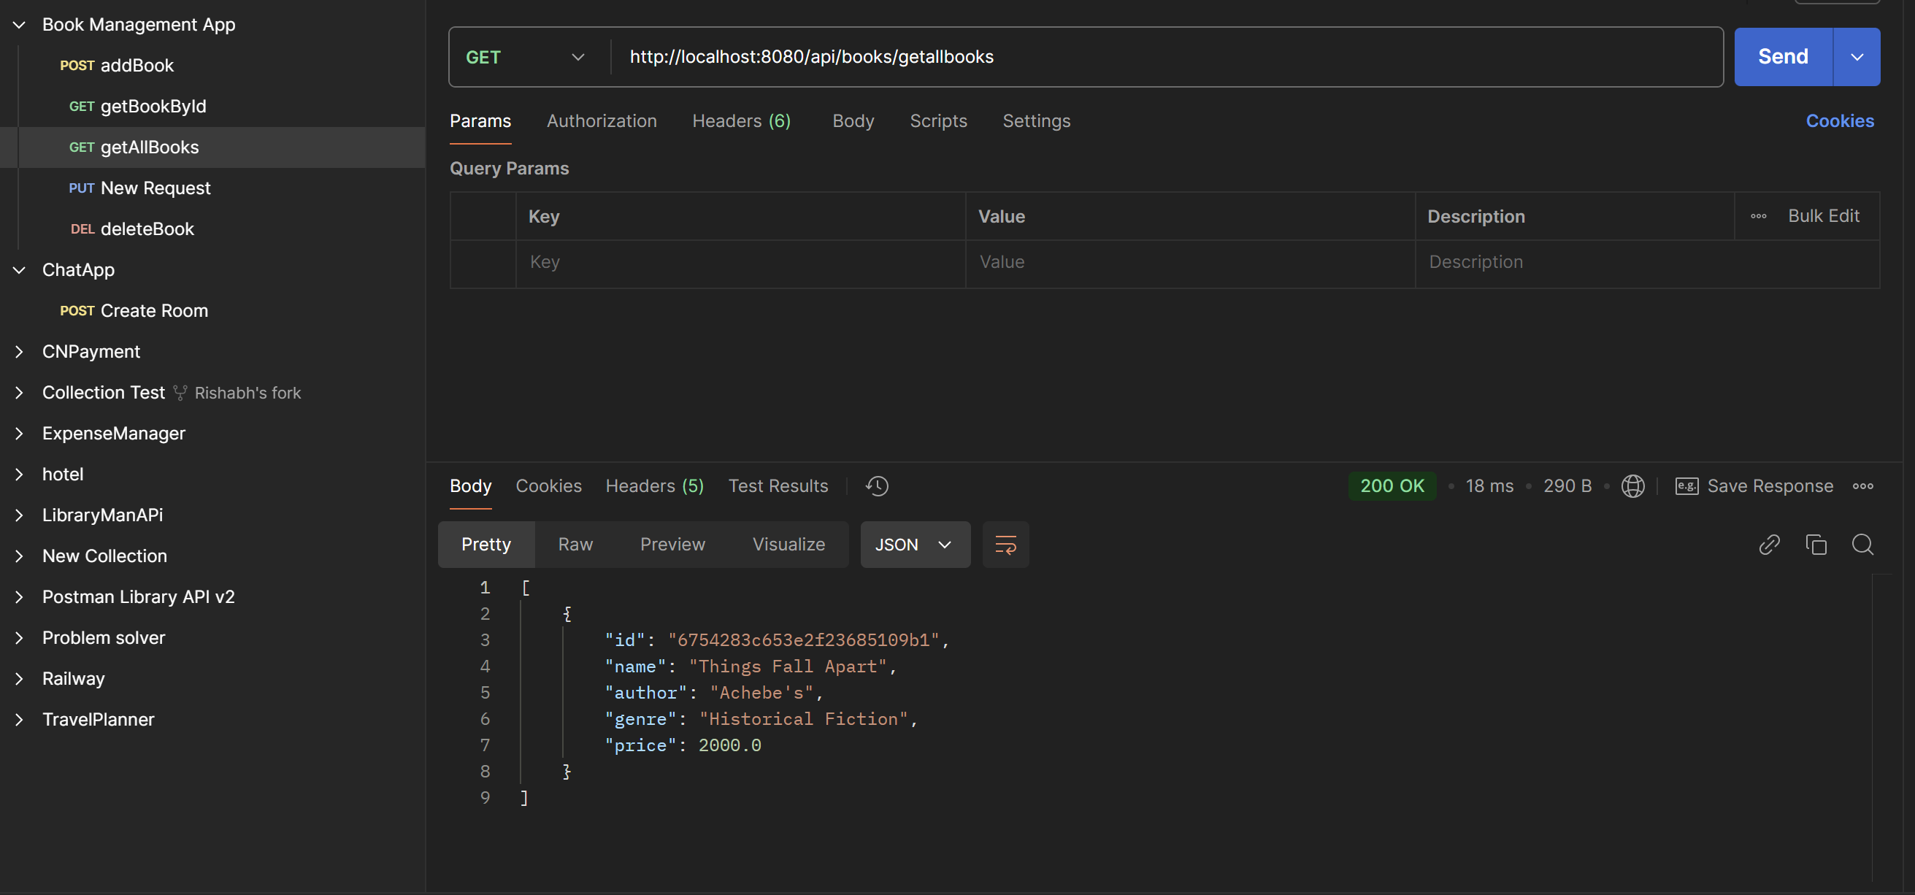This screenshot has height=895, width=1915.
Task: Copy the response body
Action: click(x=1816, y=544)
